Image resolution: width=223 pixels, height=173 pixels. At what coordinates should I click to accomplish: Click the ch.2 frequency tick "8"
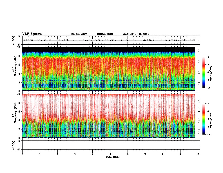click(x=19, y=103)
